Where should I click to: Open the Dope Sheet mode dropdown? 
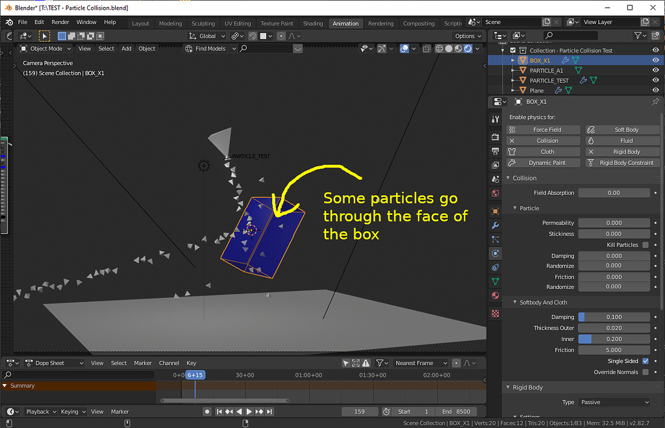coord(55,363)
